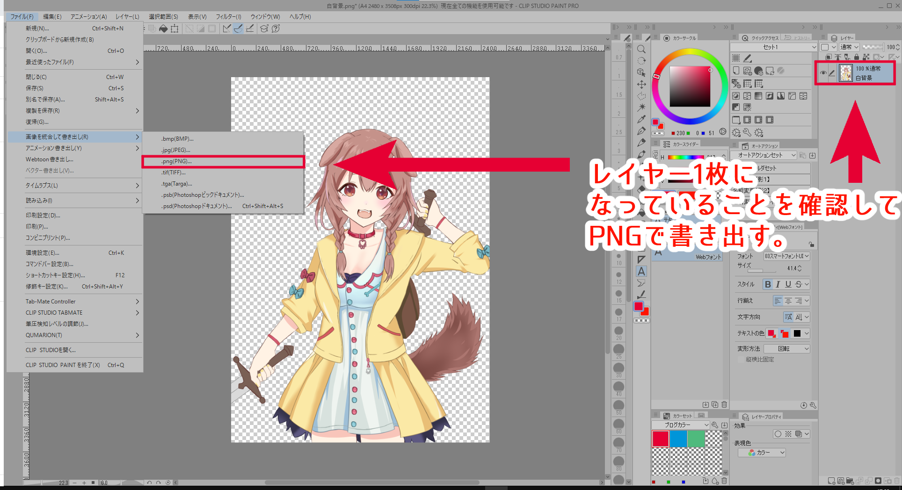Viewport: 902px width, 490px height.
Task: Toggle the transparent color bar under tool colors
Action: pos(641,321)
